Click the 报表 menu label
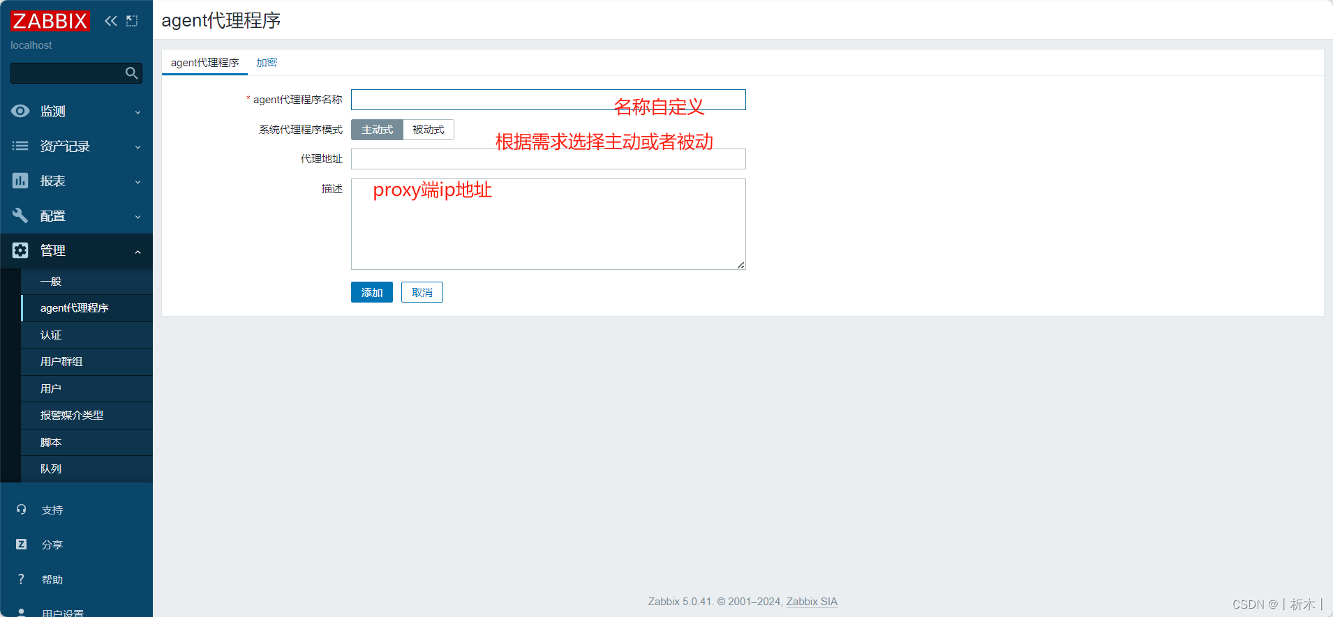This screenshot has width=1333, height=617. tap(53, 181)
